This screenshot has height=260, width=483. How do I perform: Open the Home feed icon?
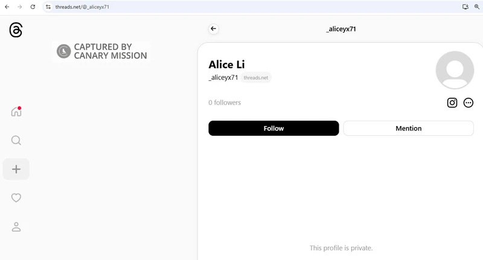click(16, 112)
